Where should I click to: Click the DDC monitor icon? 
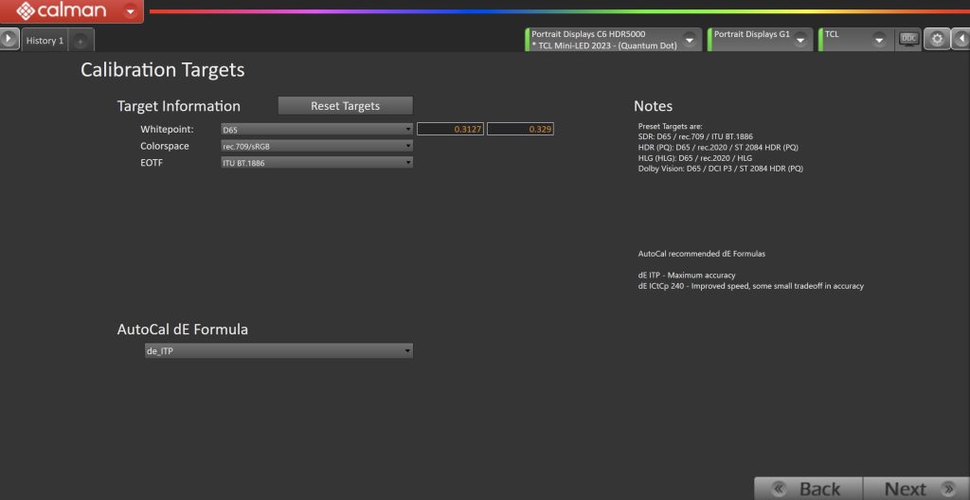pyautogui.click(x=908, y=39)
